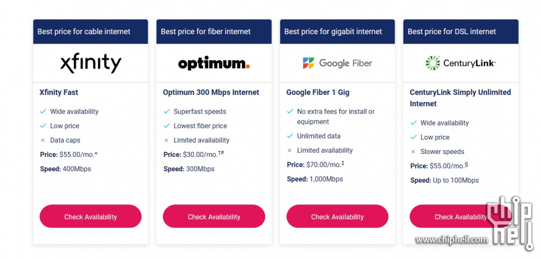Open the Optimum 300 Mbps Internet title
Image resolution: width=541 pixels, height=259 pixels.
click(x=211, y=93)
